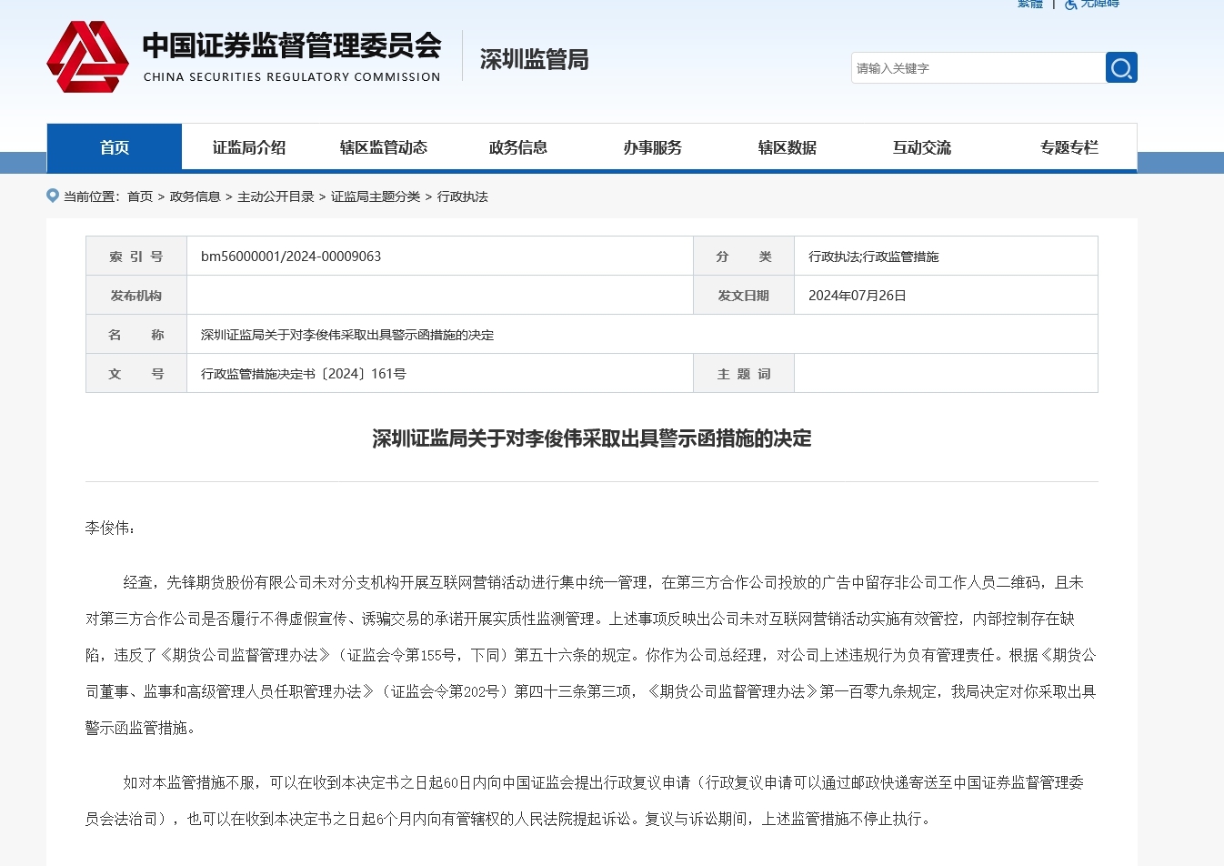Open the 首页 navigation tab
Screen dimensions: 1224x866
tap(115, 147)
